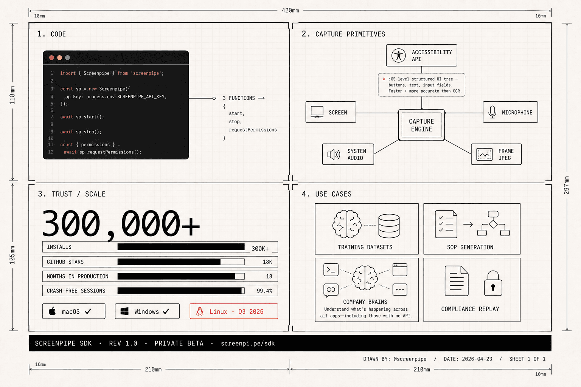The width and height of the screenshot is (581, 387).
Task: Click the 4. USE CASES heading
Action: 327,194
